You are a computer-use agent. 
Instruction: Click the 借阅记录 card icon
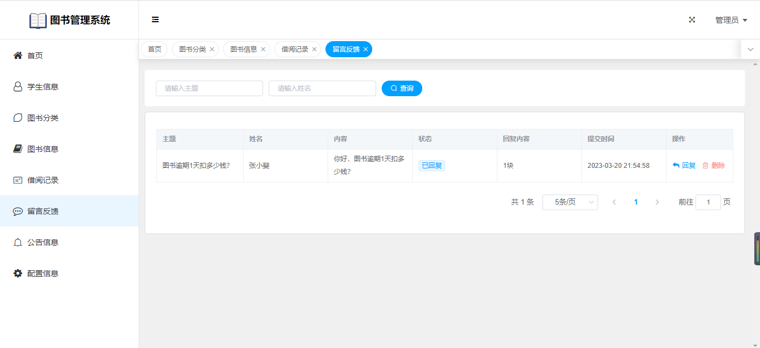[18, 180]
